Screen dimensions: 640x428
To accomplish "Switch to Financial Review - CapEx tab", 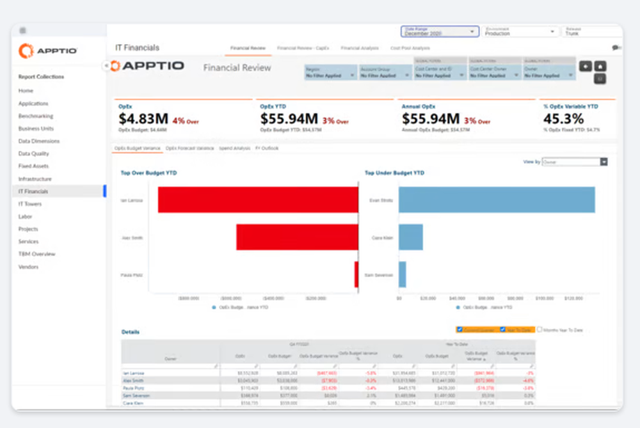I will click(x=303, y=48).
